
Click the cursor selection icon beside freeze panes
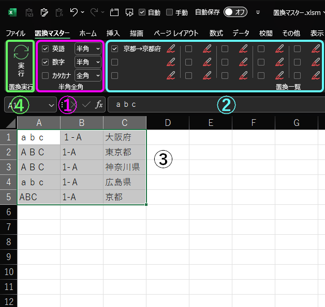(129, 12)
